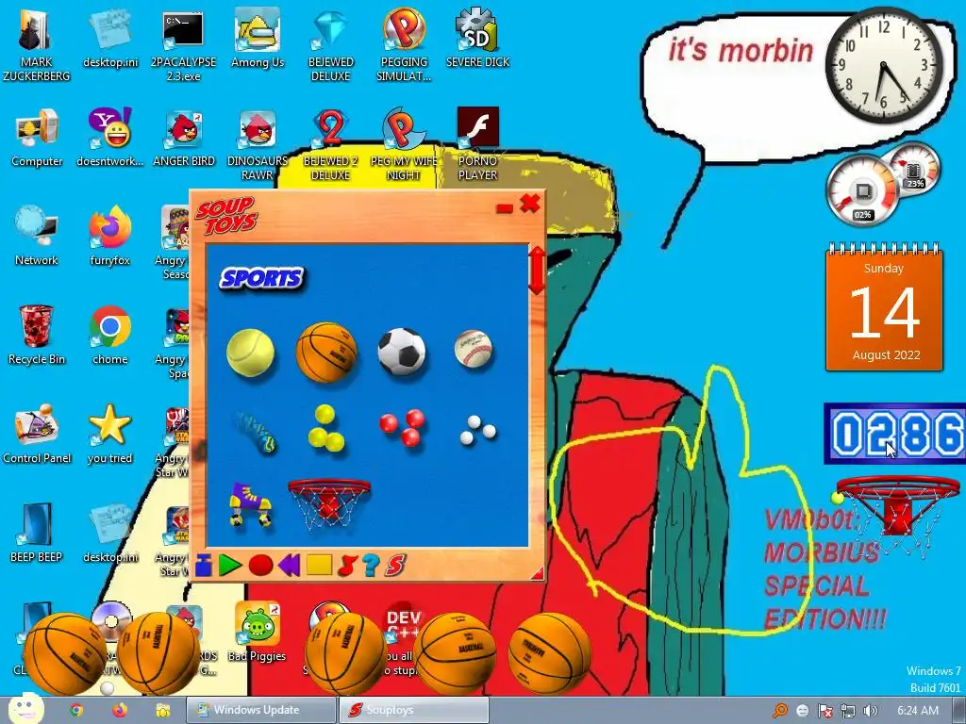Click the 0286 score counter
The height and width of the screenshot is (724, 966).
pyautogui.click(x=894, y=434)
